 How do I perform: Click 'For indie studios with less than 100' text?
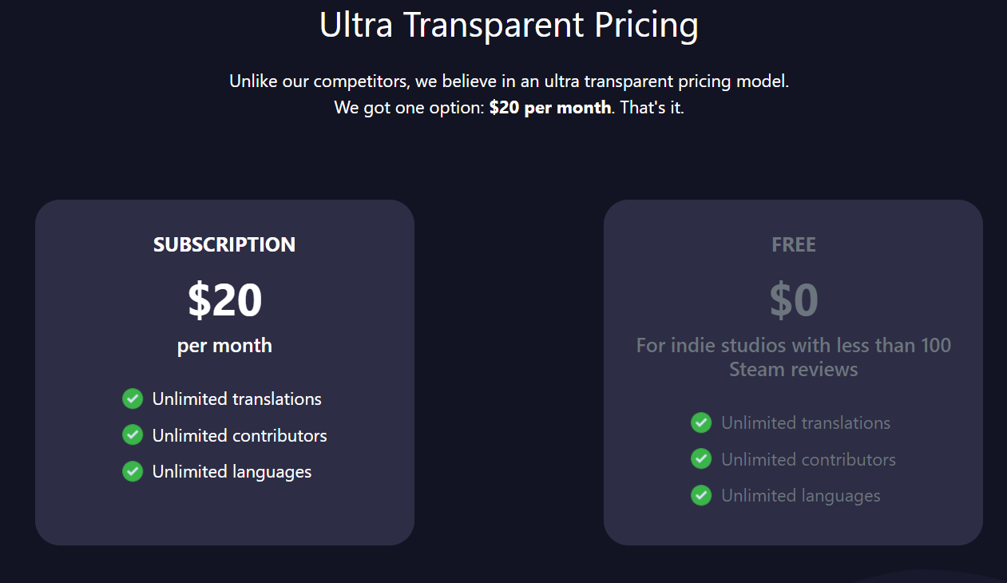[x=794, y=346]
